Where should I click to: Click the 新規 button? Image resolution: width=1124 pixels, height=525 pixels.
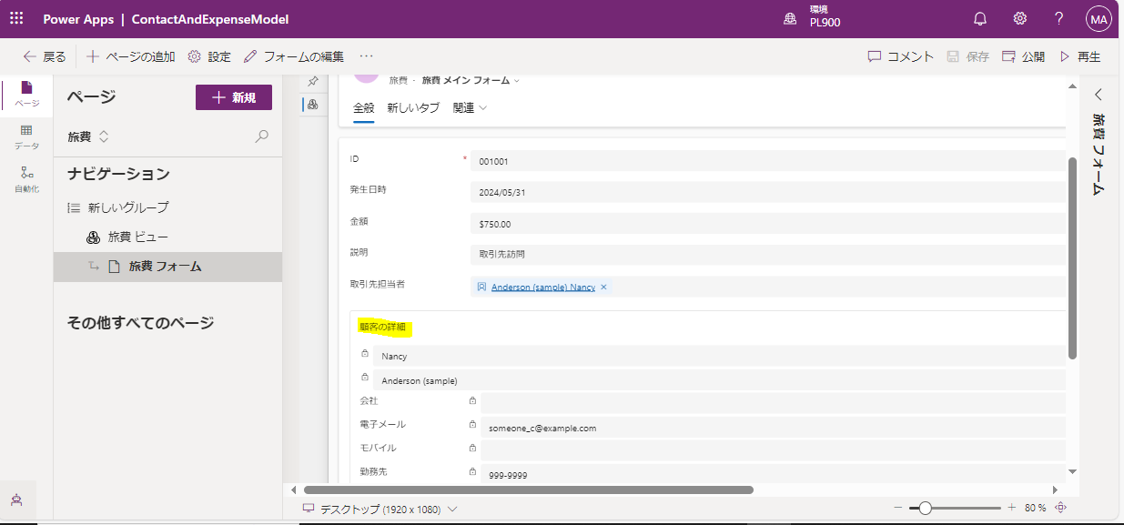click(x=234, y=97)
